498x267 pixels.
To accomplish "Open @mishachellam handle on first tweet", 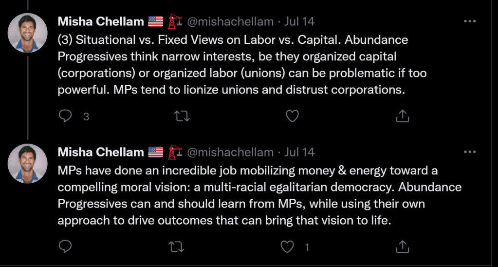I will [x=230, y=21].
